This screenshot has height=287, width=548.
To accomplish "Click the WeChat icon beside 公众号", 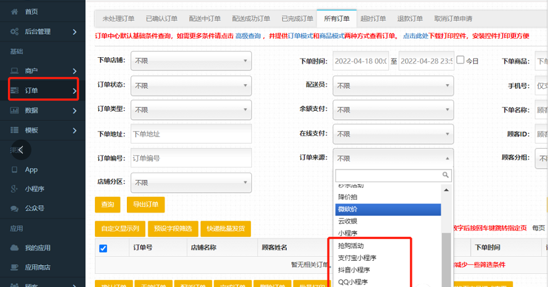I will coord(14,209).
